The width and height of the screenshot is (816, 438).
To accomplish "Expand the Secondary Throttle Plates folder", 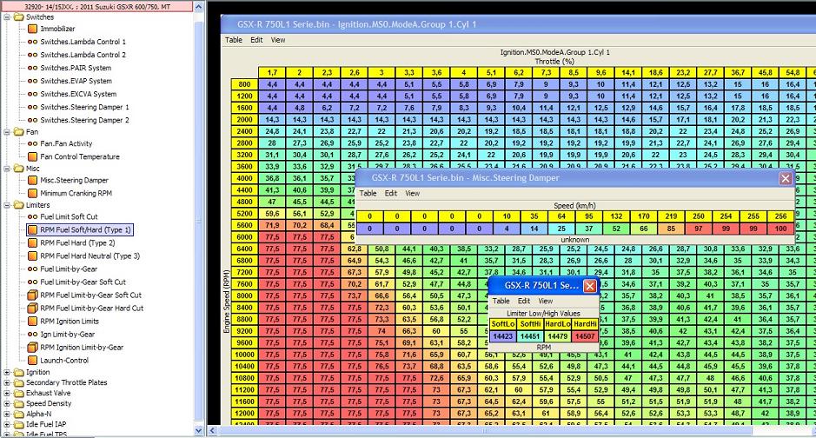I will point(8,382).
